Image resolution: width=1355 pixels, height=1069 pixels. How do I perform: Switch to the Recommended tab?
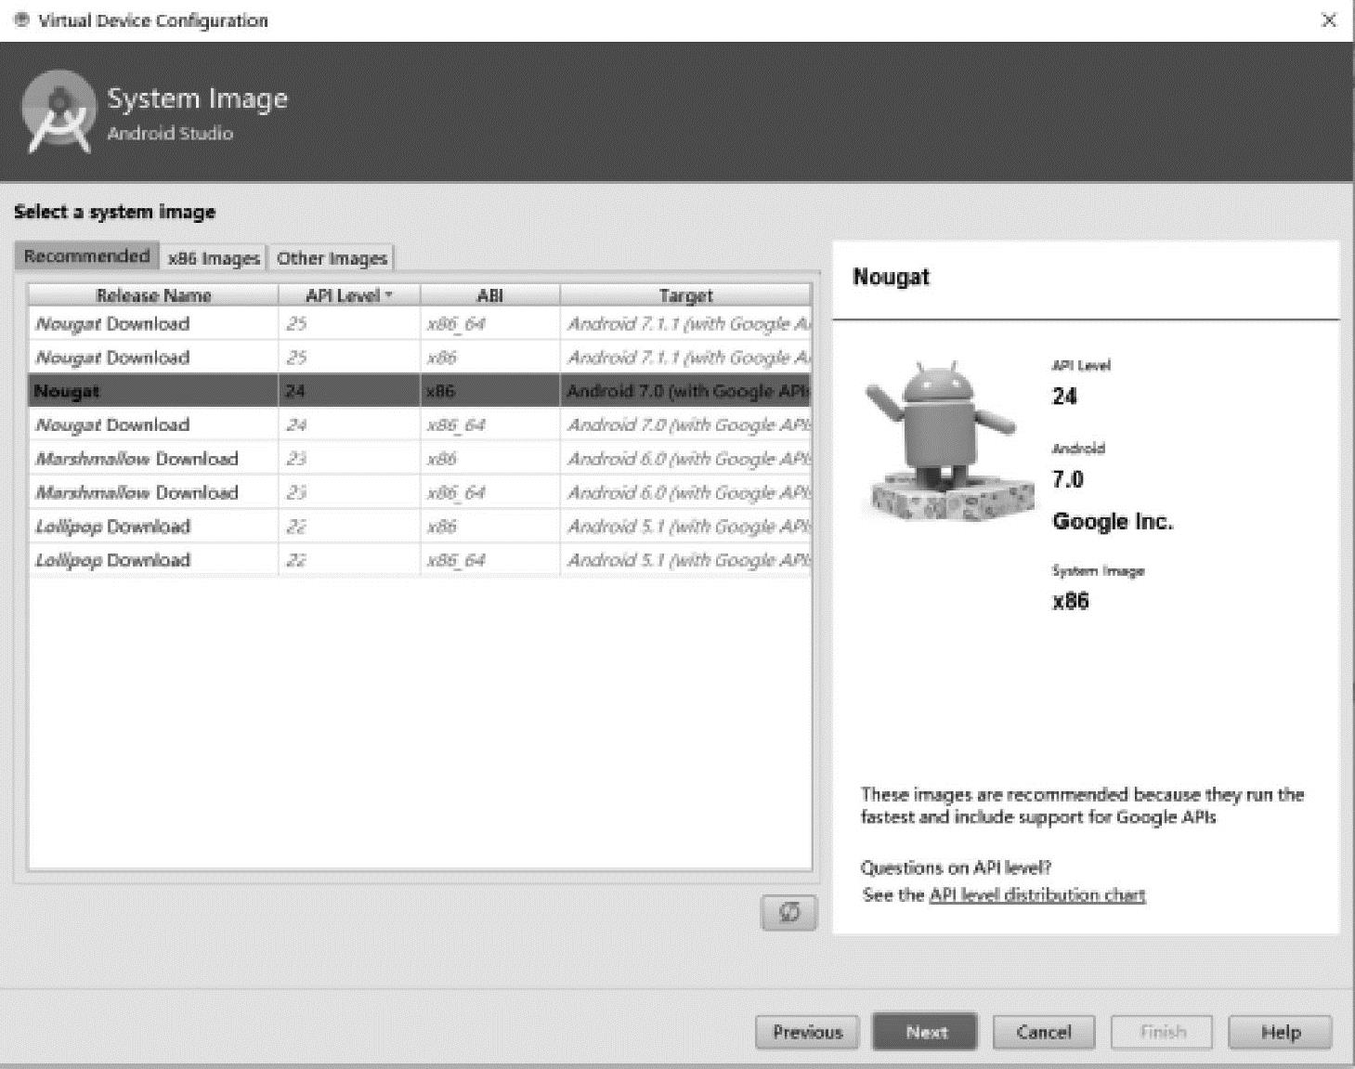(86, 256)
